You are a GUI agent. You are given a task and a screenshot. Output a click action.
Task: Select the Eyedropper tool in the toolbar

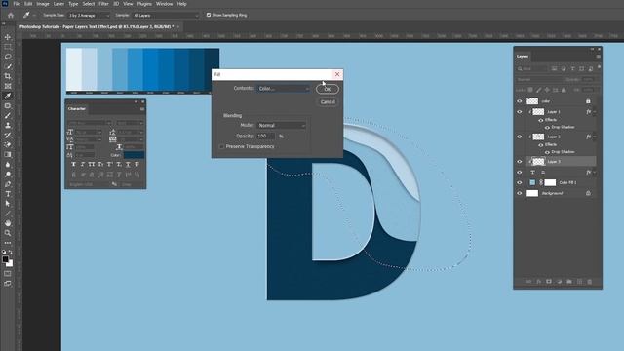[x=8, y=96]
